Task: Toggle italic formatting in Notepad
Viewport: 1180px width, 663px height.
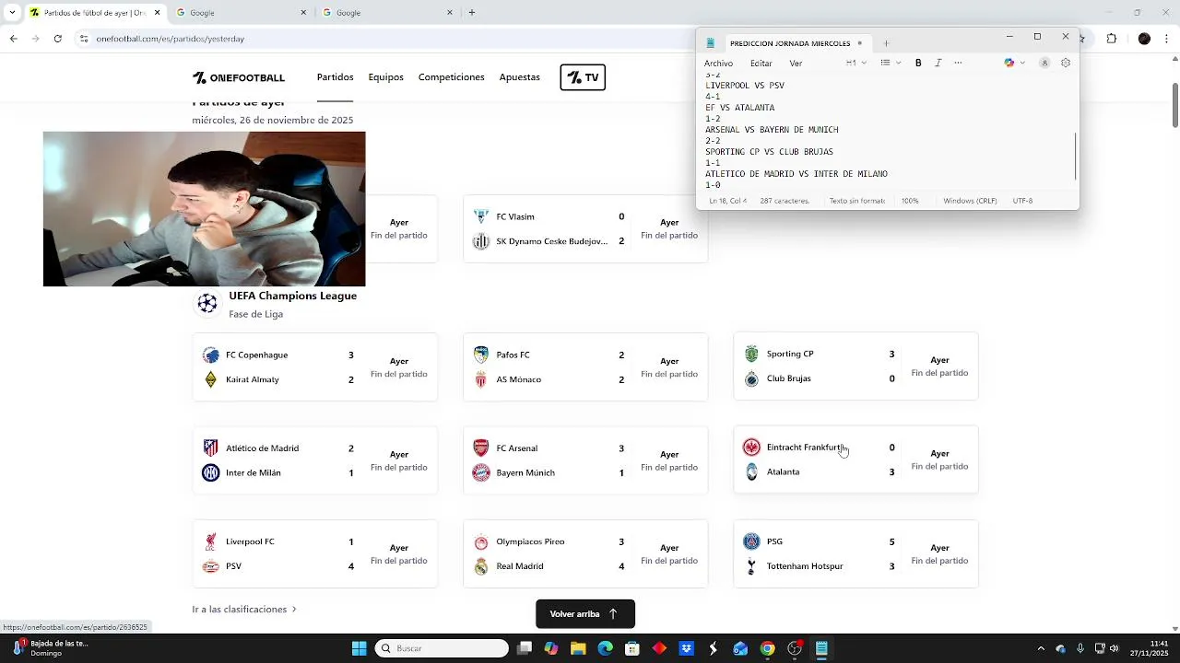Action: [938, 63]
